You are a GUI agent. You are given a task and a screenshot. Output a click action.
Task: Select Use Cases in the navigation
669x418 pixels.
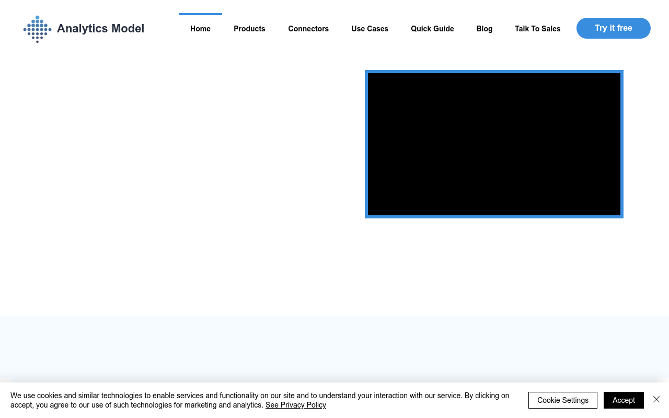click(x=370, y=29)
